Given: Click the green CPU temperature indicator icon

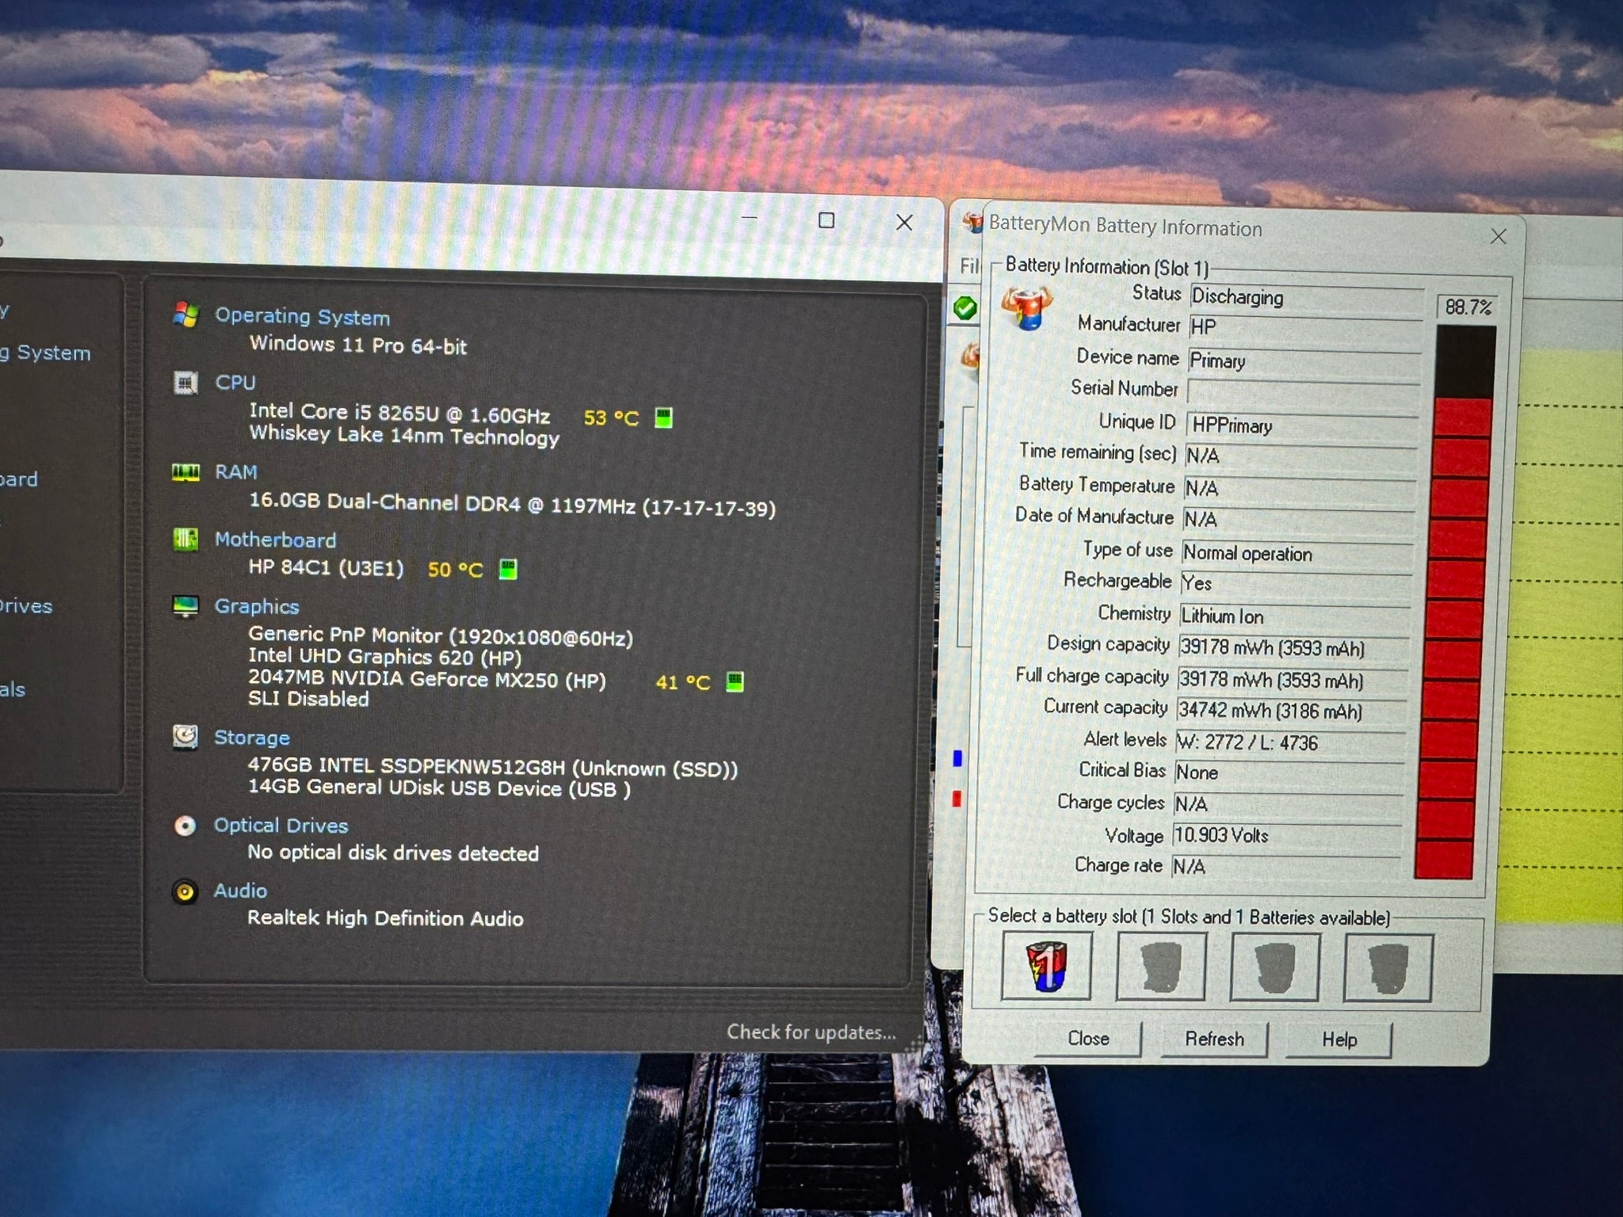Looking at the screenshot, I should 663,418.
